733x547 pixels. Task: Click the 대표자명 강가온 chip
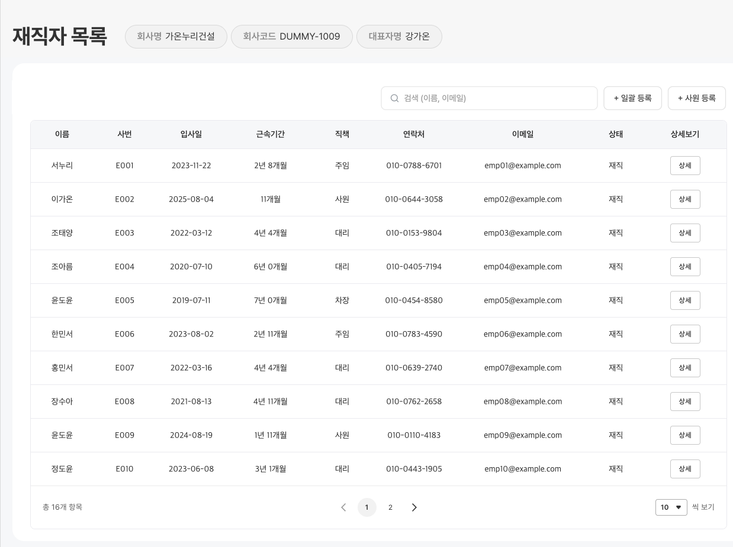click(399, 37)
